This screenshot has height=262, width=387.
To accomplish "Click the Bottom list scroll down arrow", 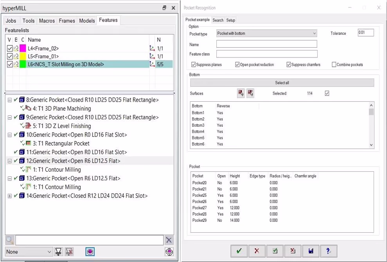I will (x=371, y=145).
